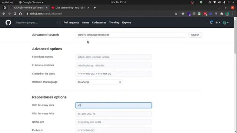237x133 pixels.
Task: Click the From these owners field
Action: pyautogui.click(x=114, y=57)
